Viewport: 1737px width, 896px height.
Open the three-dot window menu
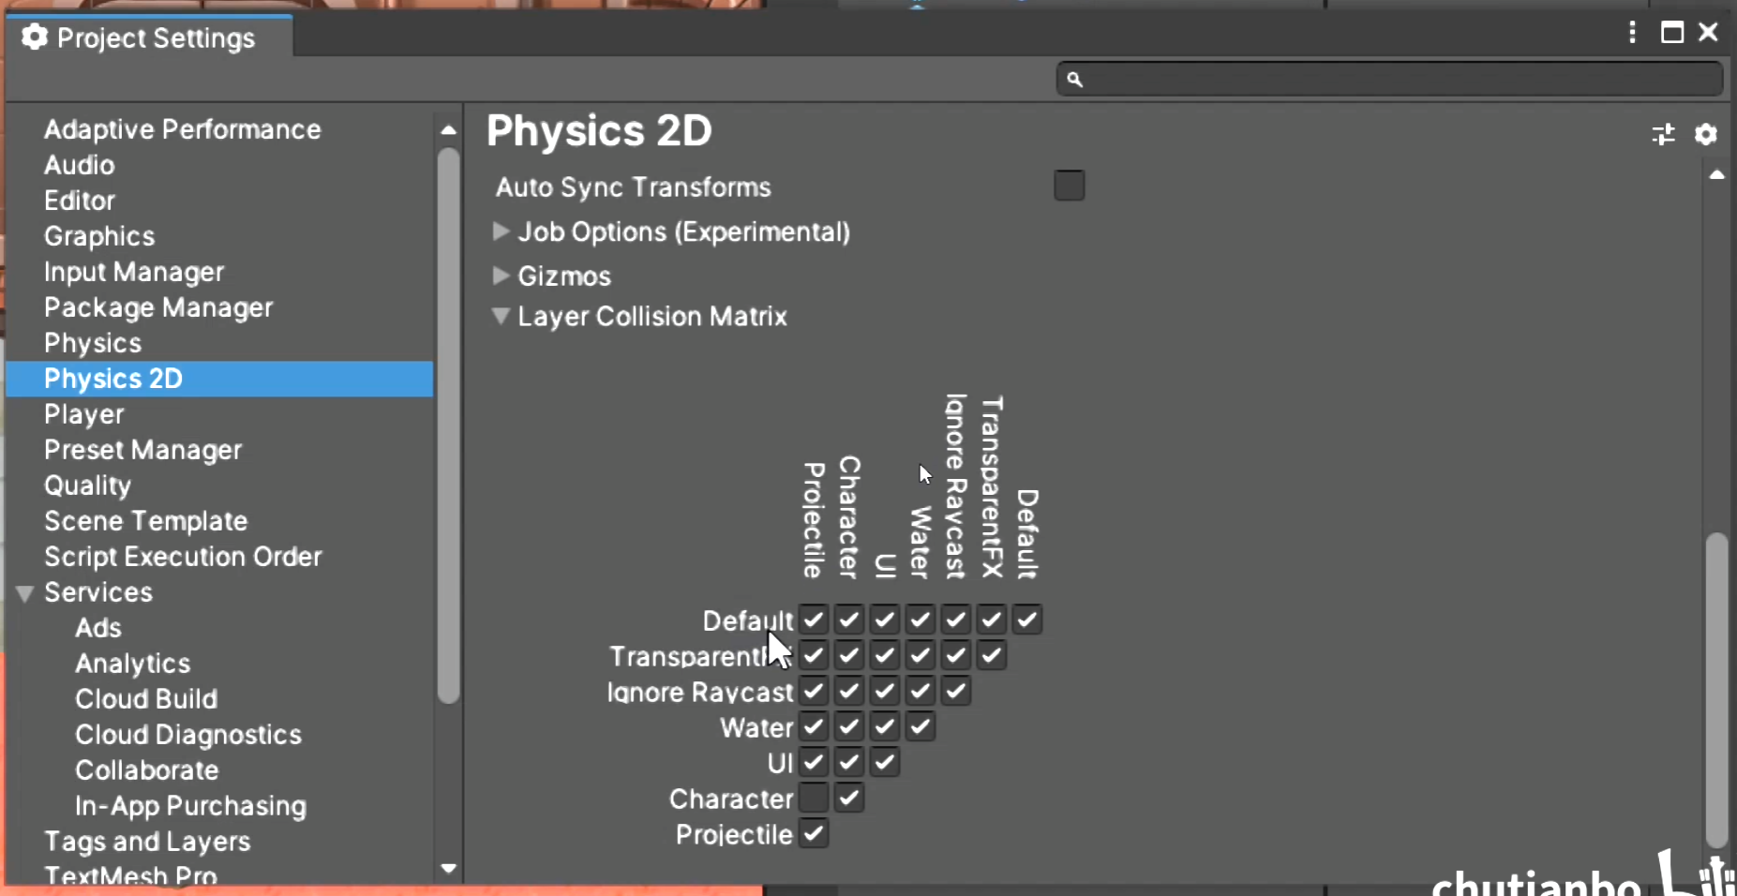[1632, 33]
